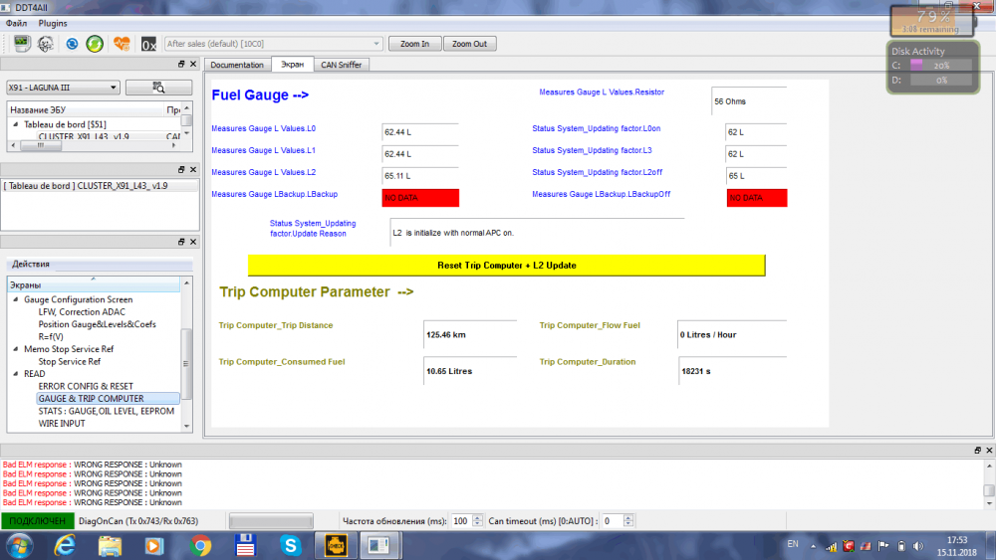Open the 0x hex command icon
This screenshot has width=996, height=560.
pos(148,44)
